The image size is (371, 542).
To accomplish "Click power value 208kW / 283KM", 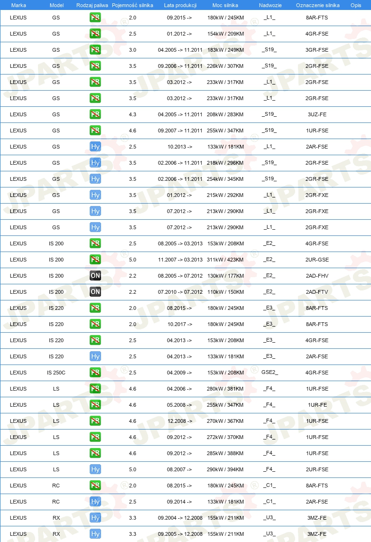I will click(225, 114).
